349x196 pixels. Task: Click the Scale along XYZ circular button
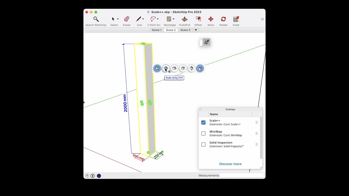pos(166,68)
